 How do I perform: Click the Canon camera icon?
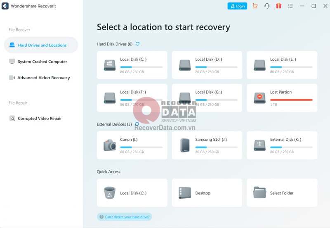click(x=110, y=145)
